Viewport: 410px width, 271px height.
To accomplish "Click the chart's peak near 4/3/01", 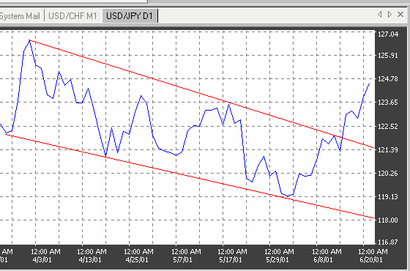I will [29, 41].
